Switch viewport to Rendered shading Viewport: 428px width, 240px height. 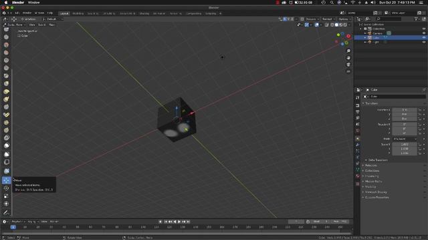[x=345, y=25]
